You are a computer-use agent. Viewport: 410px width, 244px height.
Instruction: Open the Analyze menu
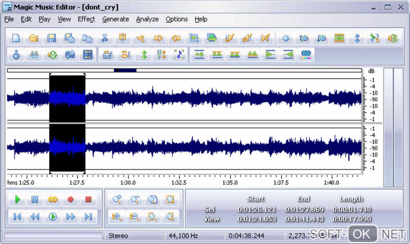pos(147,19)
